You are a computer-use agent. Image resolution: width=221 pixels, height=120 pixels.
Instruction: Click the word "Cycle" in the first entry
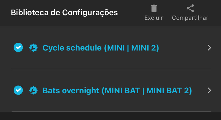pos(53,48)
